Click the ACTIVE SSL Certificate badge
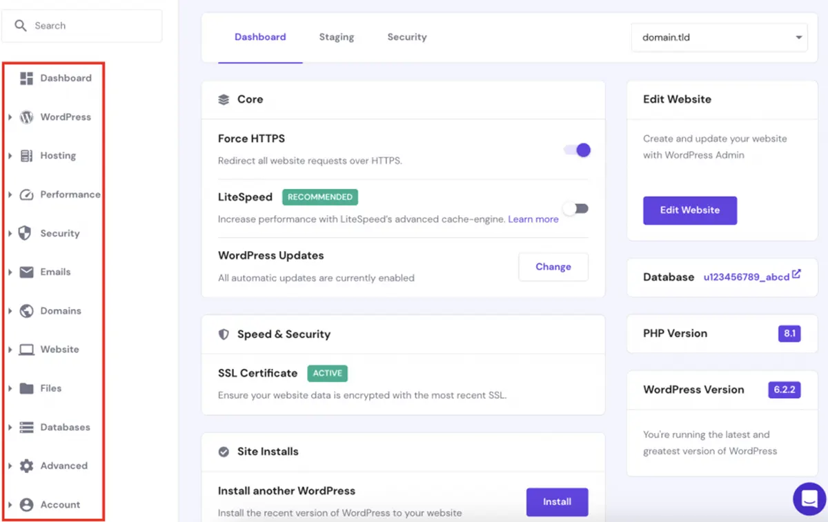The image size is (828, 522). [328, 373]
